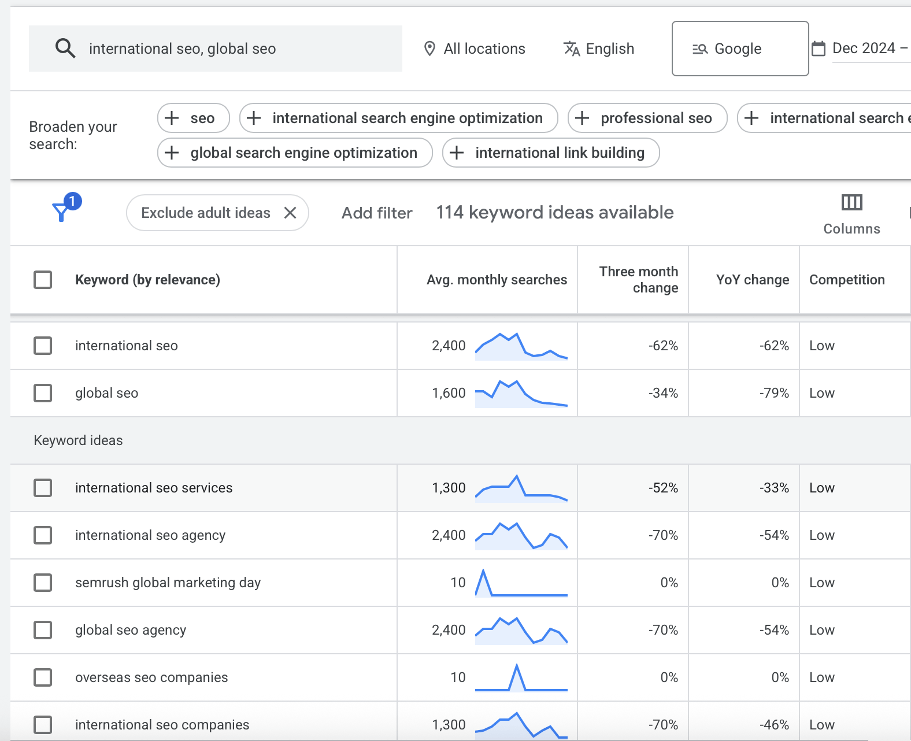
Task: Click the search magnifier icon
Action: (65, 49)
